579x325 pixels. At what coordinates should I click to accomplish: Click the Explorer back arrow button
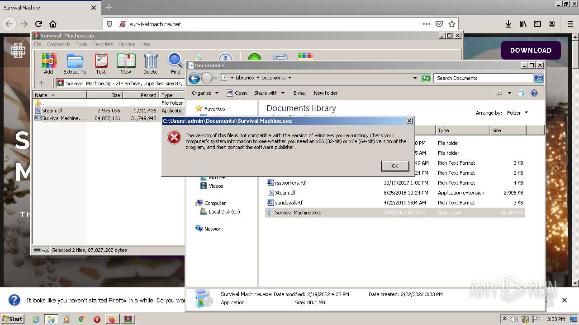(x=194, y=78)
